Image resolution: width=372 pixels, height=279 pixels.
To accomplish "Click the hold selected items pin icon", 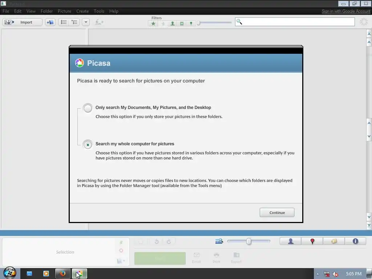I will pos(121,242).
